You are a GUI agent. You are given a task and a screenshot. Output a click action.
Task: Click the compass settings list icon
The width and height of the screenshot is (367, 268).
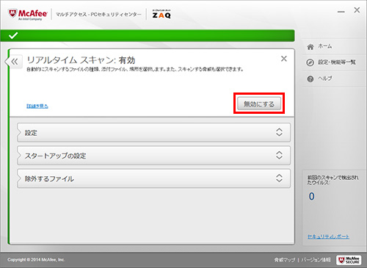310,62
